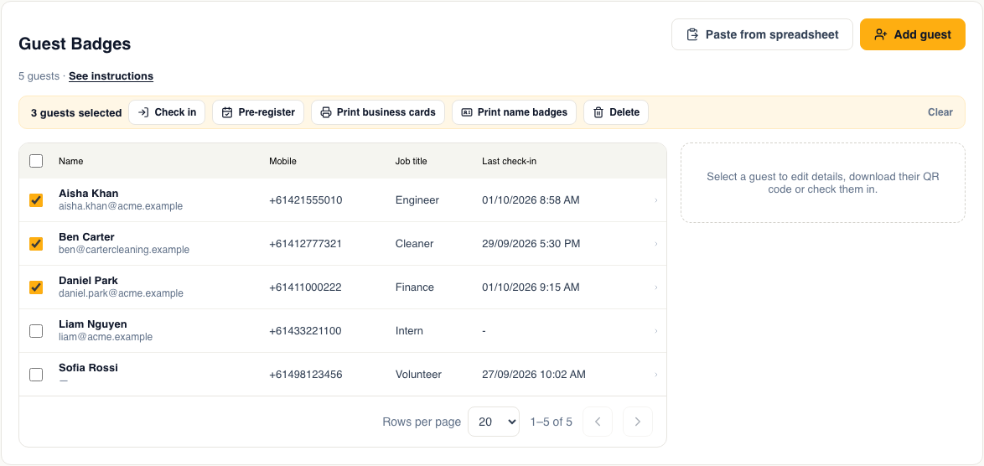Screen dimensions: 984x466
Task: Click the Add guest label
Action: coord(923,34)
